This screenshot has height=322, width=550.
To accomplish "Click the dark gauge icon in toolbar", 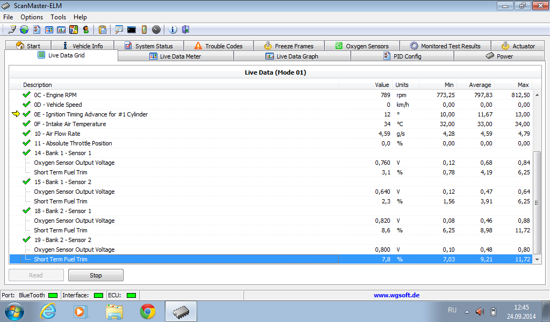I will tap(156, 30).
